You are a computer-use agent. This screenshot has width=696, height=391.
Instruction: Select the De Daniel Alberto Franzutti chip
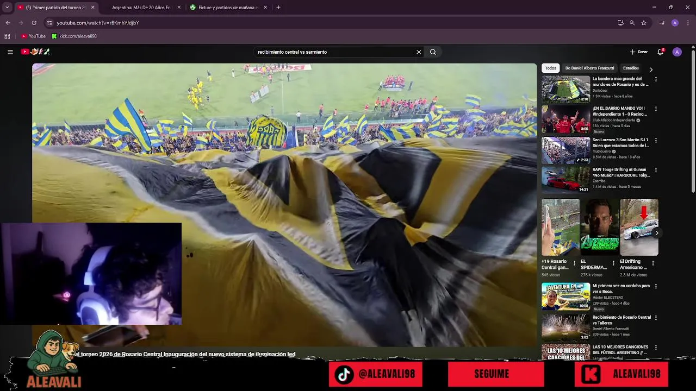[590, 68]
